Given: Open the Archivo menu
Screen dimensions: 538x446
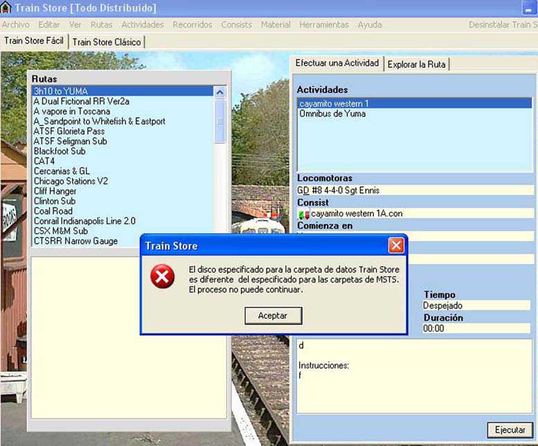Looking at the screenshot, I should pyautogui.click(x=15, y=25).
